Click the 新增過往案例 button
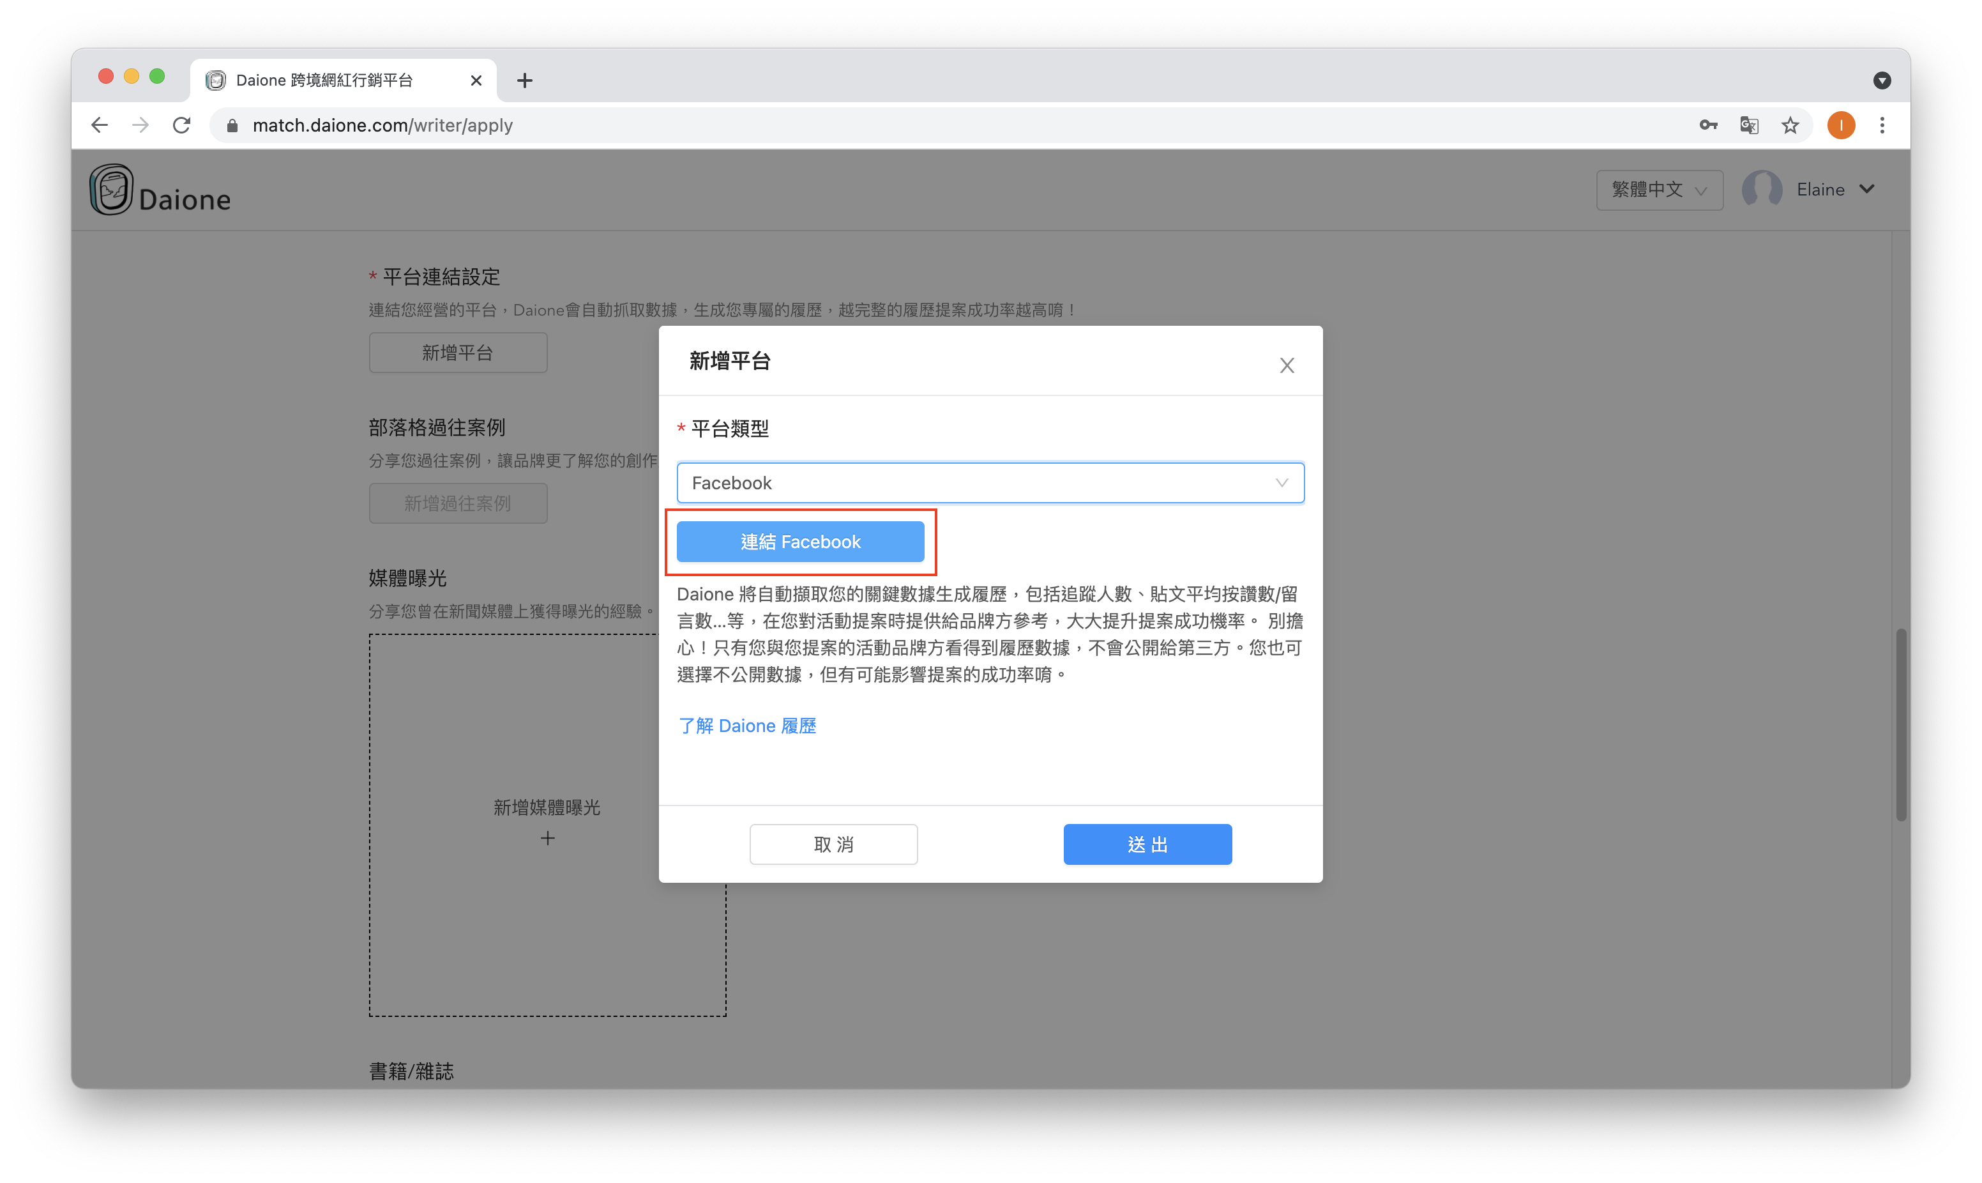 click(x=458, y=503)
